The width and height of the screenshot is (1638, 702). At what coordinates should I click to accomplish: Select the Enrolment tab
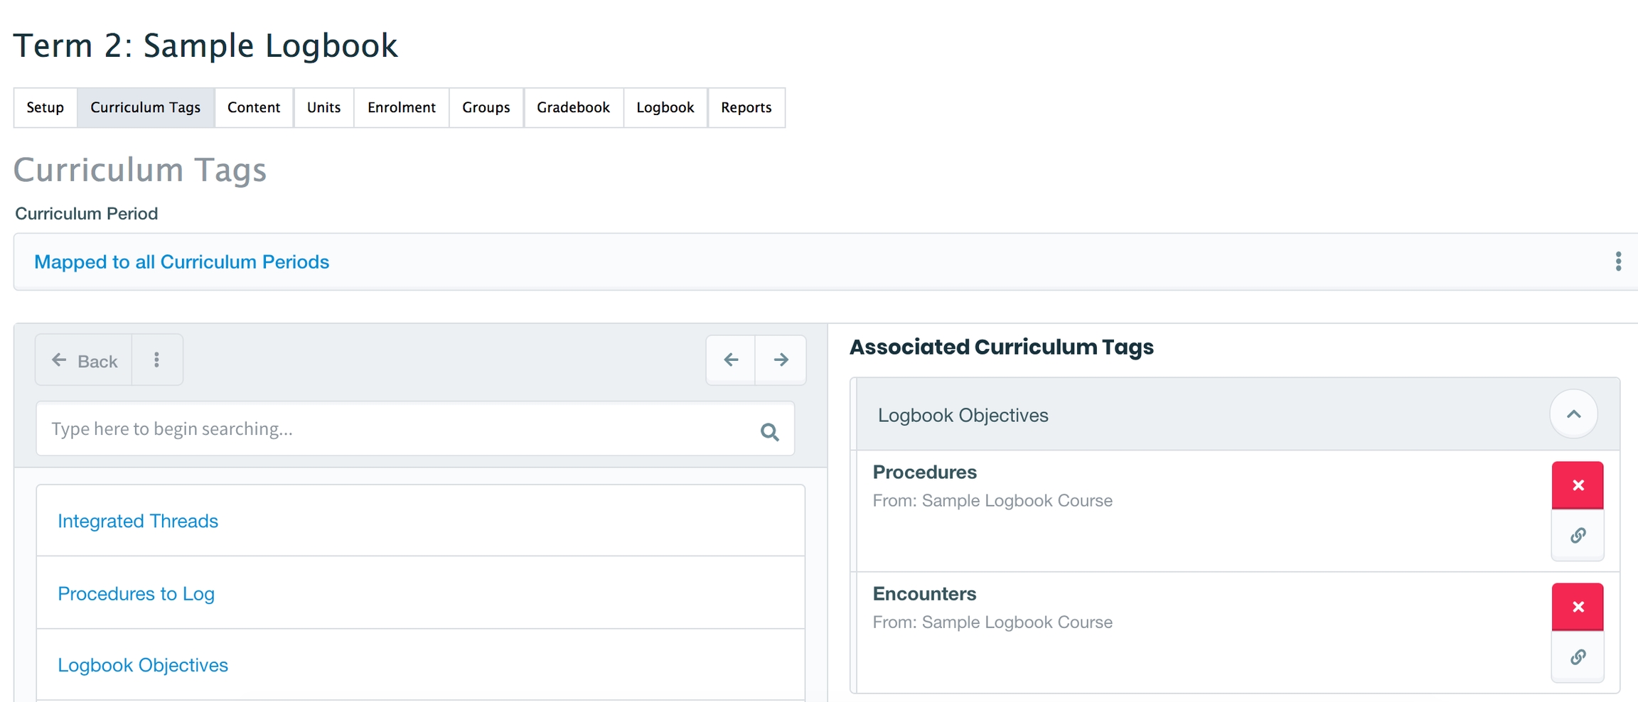pos(401,107)
